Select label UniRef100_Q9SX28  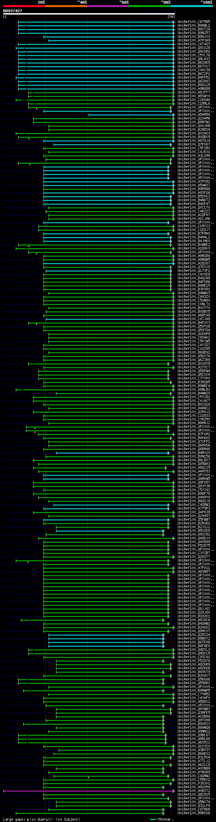coord(194,48)
